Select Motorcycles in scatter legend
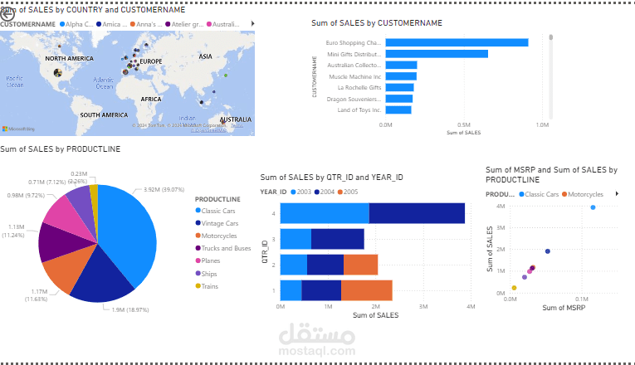Viewport: 635px width, 365px height. [x=583, y=194]
